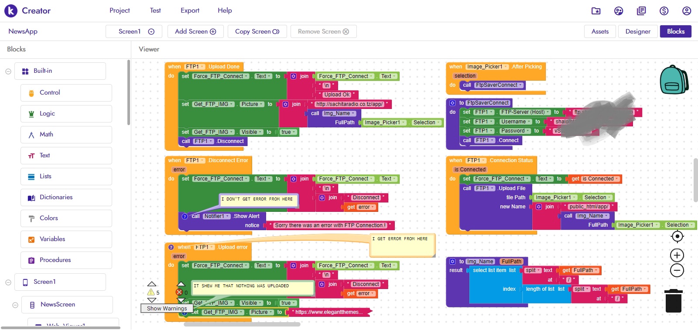Image resolution: width=698 pixels, height=330 pixels.
Task: Click the NewsApp project name
Action: [23, 31]
